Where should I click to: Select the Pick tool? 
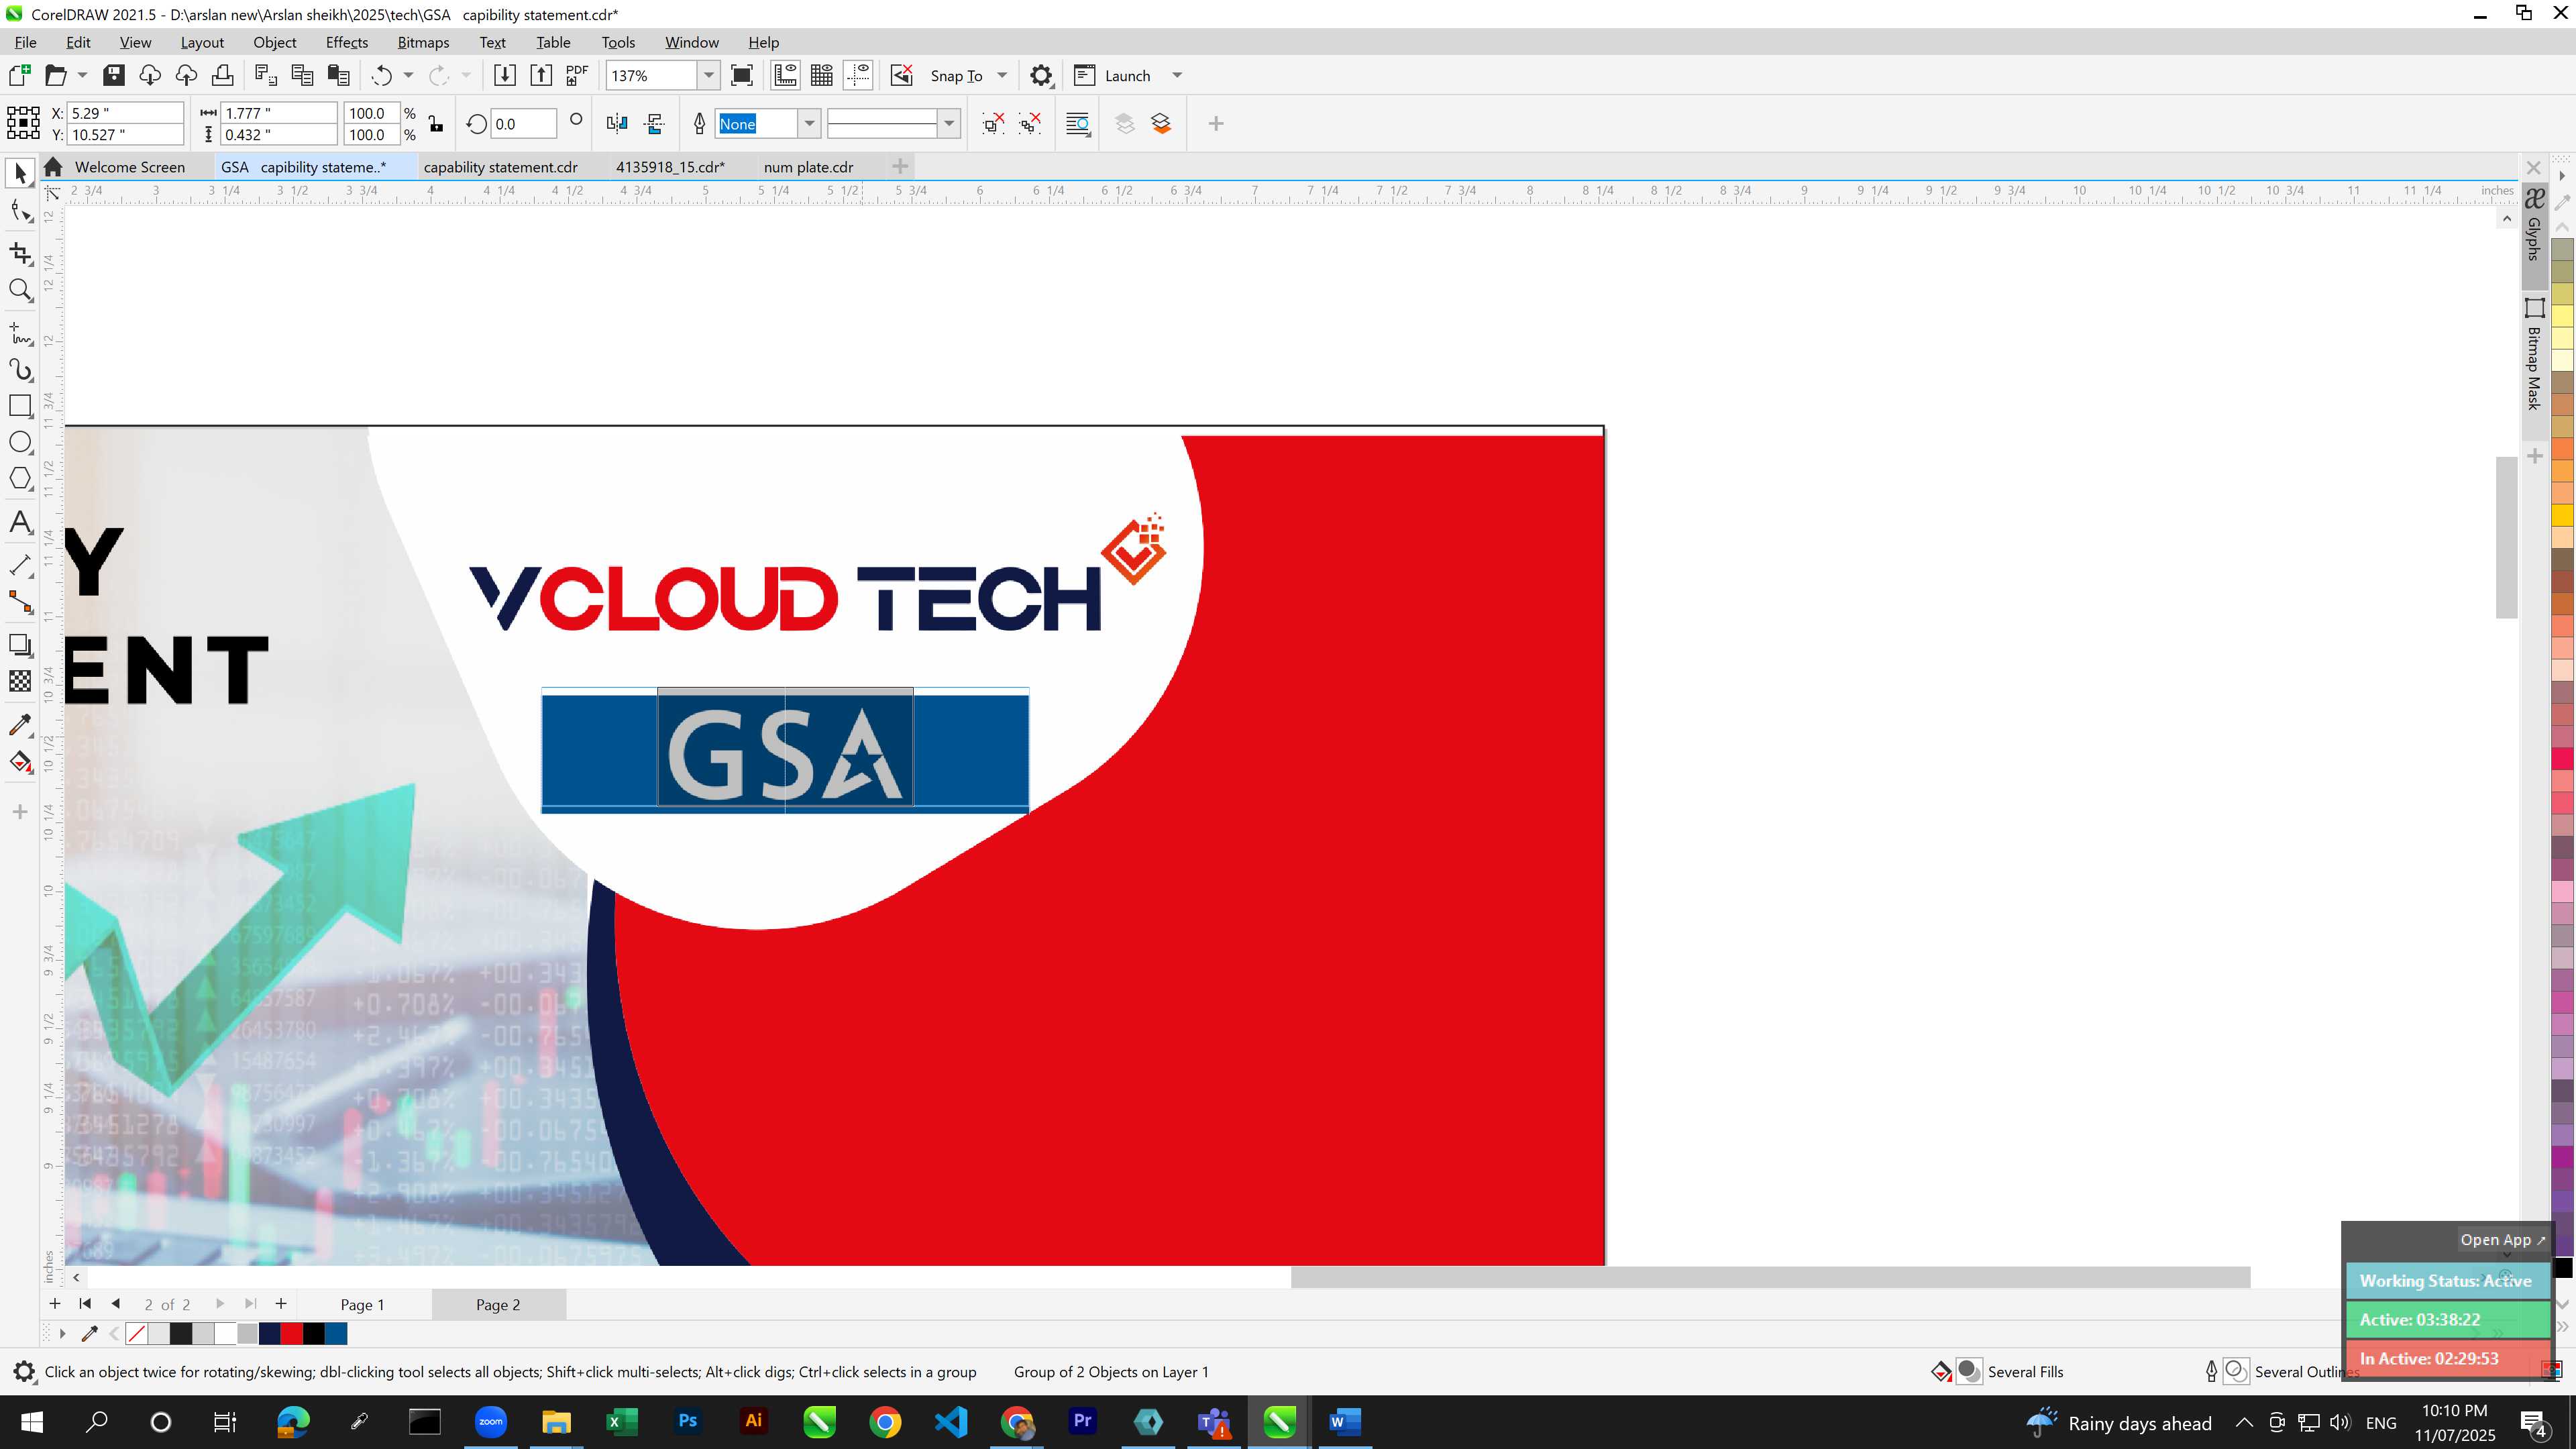point(20,174)
